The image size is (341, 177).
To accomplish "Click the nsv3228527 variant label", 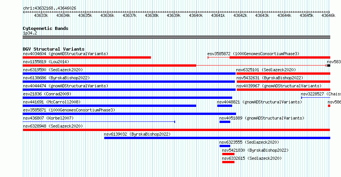I will (321, 94).
